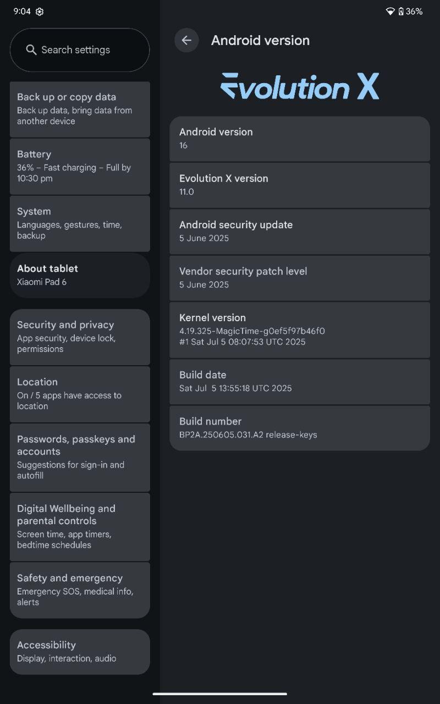Select About tablet Xiaomi Pad 6

coord(80,275)
